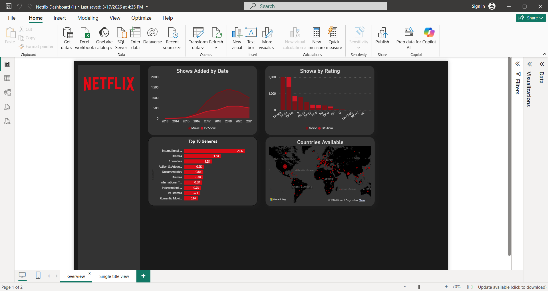548x291 pixels.
Task: Open the Dataverse connector
Action: coord(152,38)
